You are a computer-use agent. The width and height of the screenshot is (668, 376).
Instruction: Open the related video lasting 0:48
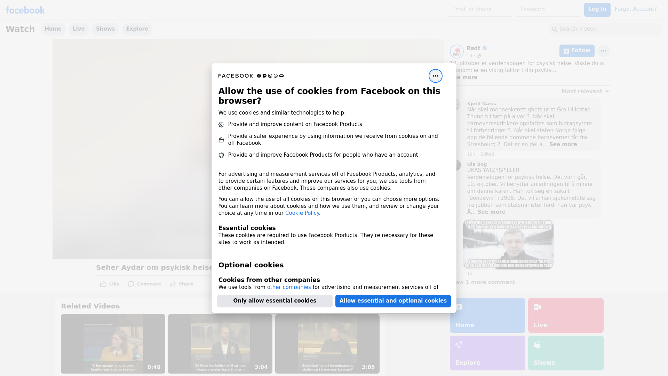click(113, 344)
